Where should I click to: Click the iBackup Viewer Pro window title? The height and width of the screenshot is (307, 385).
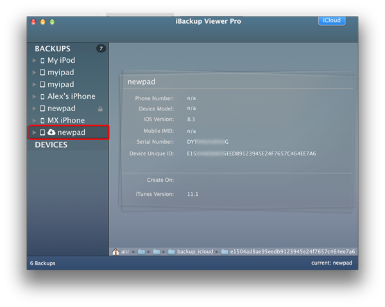pyautogui.click(x=208, y=21)
